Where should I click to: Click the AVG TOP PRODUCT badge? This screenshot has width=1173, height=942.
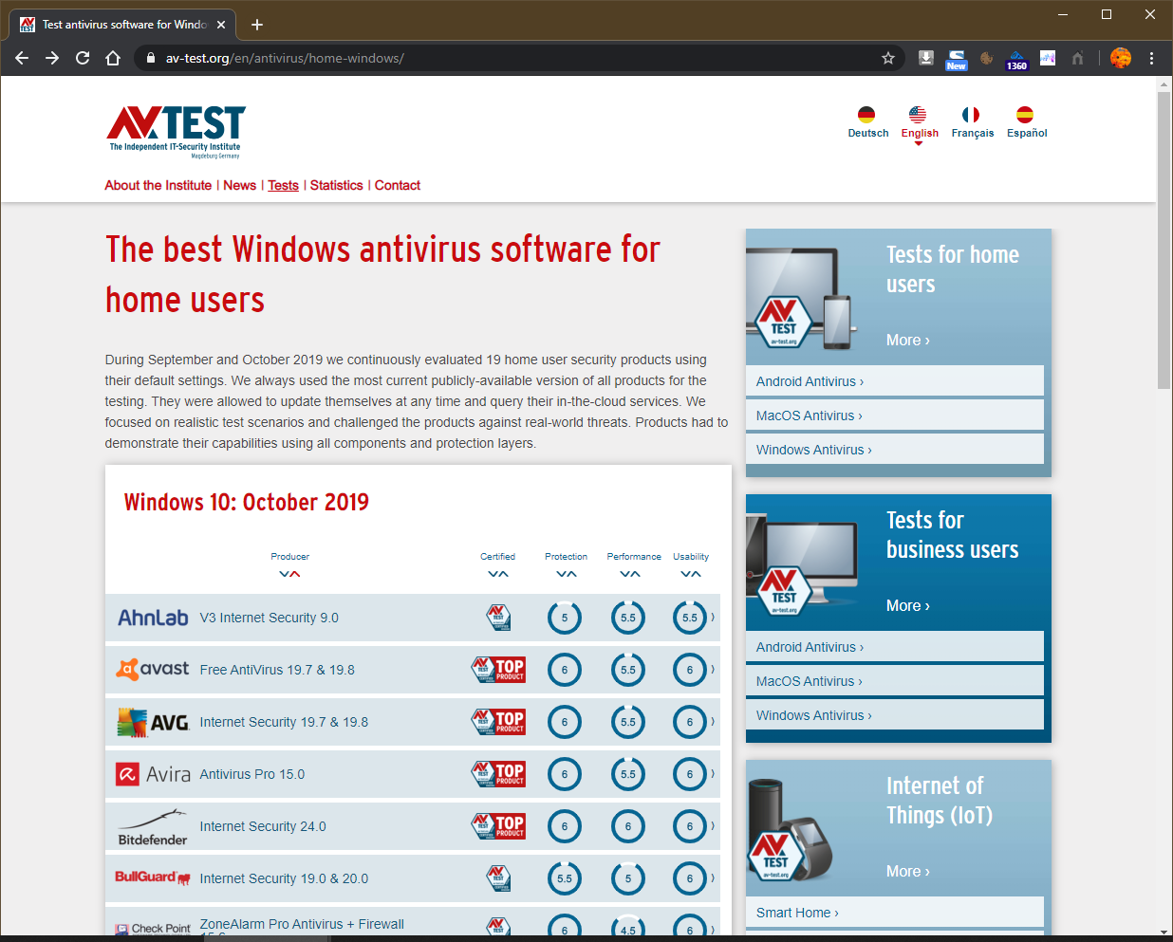[499, 722]
